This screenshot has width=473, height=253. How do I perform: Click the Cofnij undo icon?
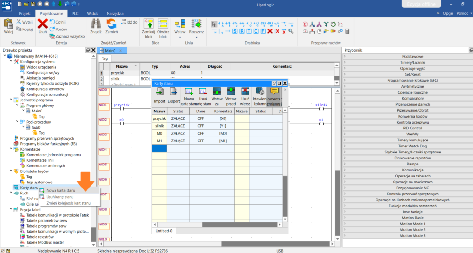(x=52, y=22)
